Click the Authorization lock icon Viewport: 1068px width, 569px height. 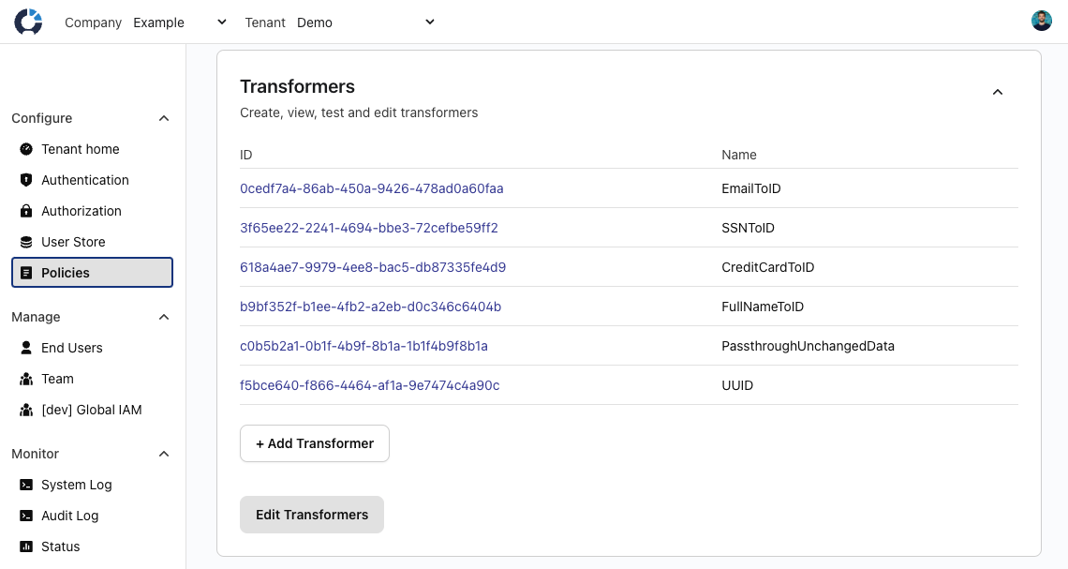point(26,211)
